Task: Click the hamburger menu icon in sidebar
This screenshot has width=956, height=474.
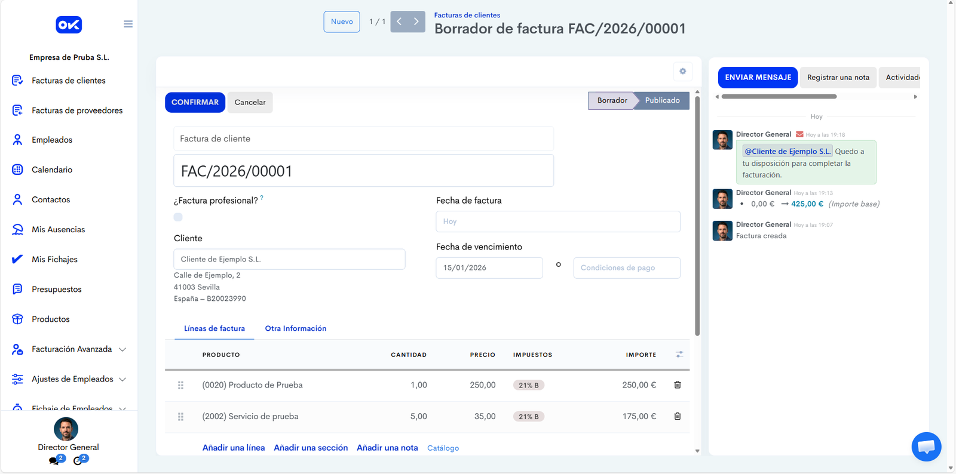Action: (128, 24)
